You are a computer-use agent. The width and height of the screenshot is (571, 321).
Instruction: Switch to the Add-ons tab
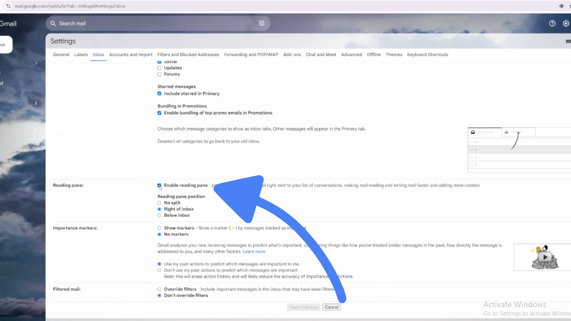(x=292, y=54)
